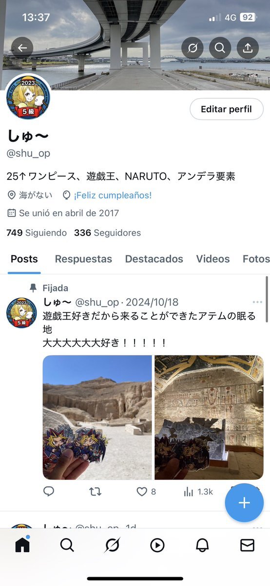Search this profile with magnifier icon

tap(220, 48)
